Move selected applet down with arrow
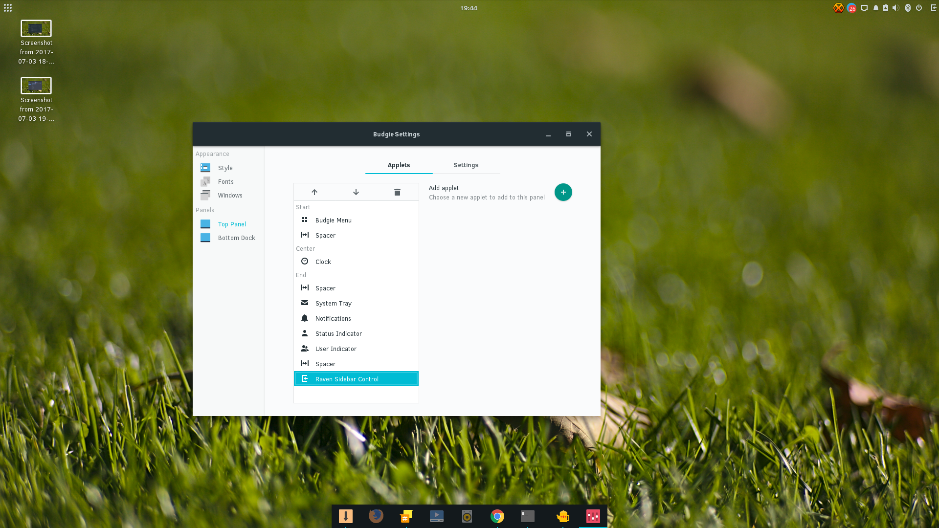 coord(356,192)
